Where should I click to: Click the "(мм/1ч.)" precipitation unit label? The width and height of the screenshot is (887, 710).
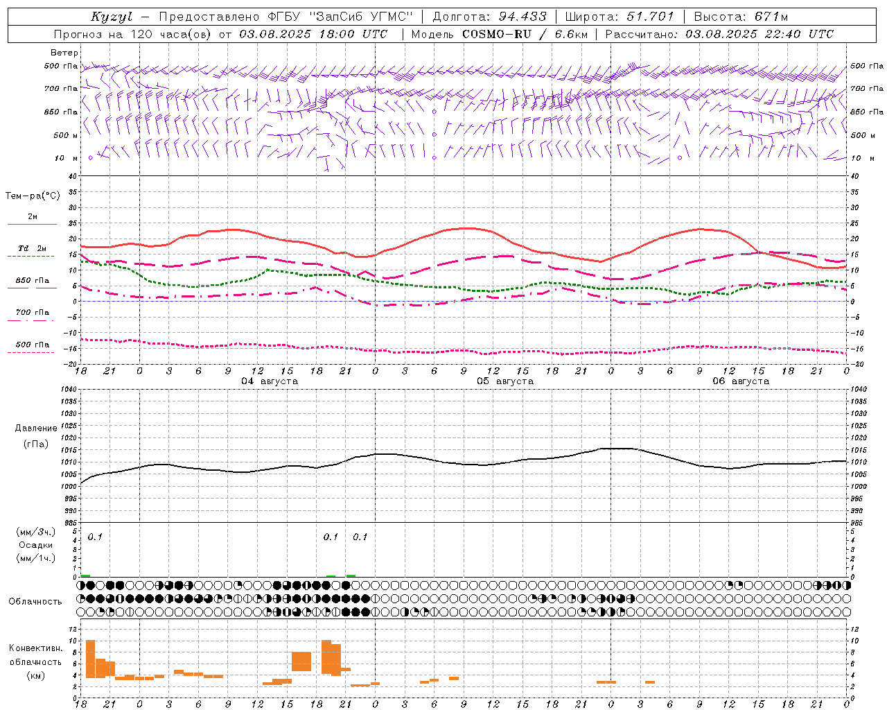click(x=35, y=558)
